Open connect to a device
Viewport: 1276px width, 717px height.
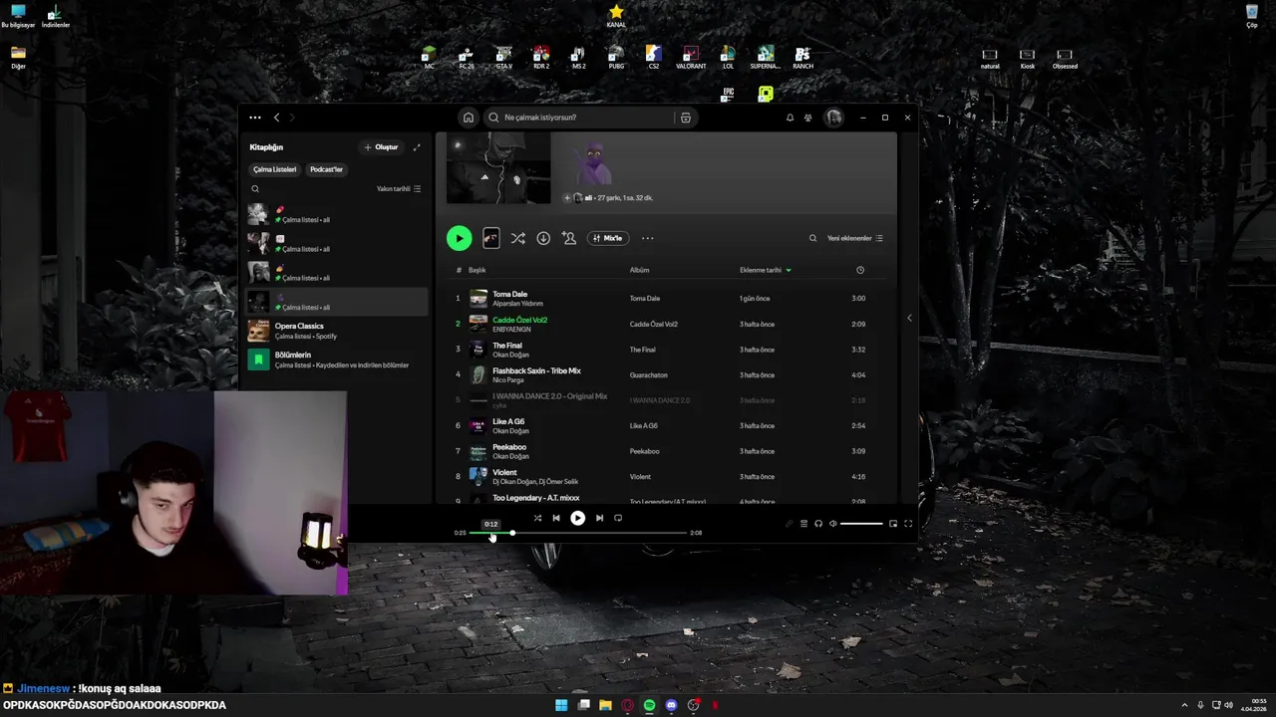[x=818, y=524]
